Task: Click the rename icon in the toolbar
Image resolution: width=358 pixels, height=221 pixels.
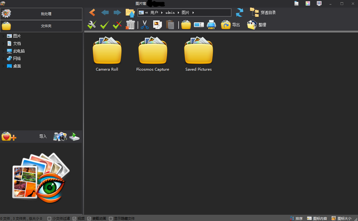Action: pyautogui.click(x=199, y=25)
